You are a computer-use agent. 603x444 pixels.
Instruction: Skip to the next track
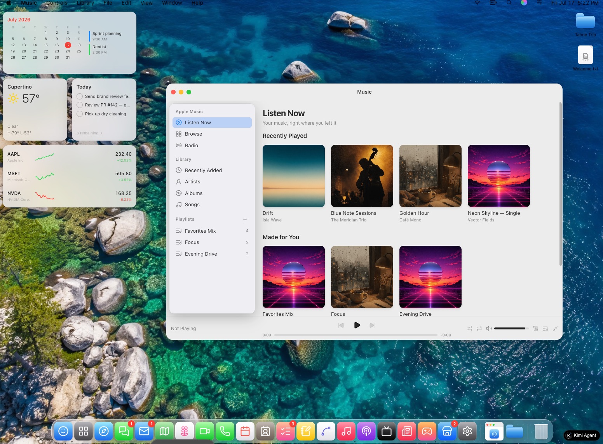[372, 325]
